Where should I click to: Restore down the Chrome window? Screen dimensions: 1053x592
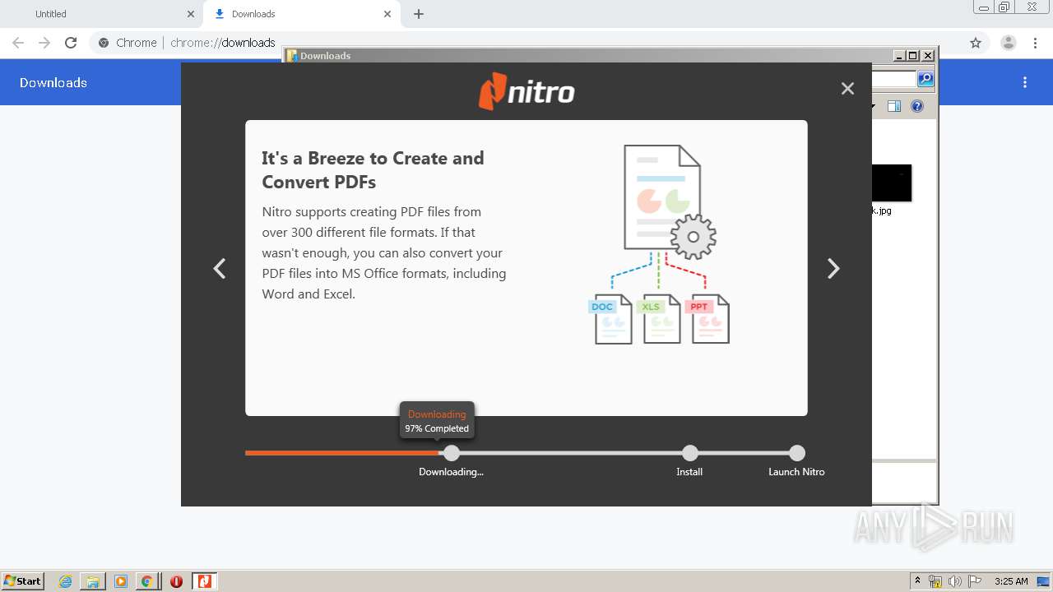[x=1004, y=7]
